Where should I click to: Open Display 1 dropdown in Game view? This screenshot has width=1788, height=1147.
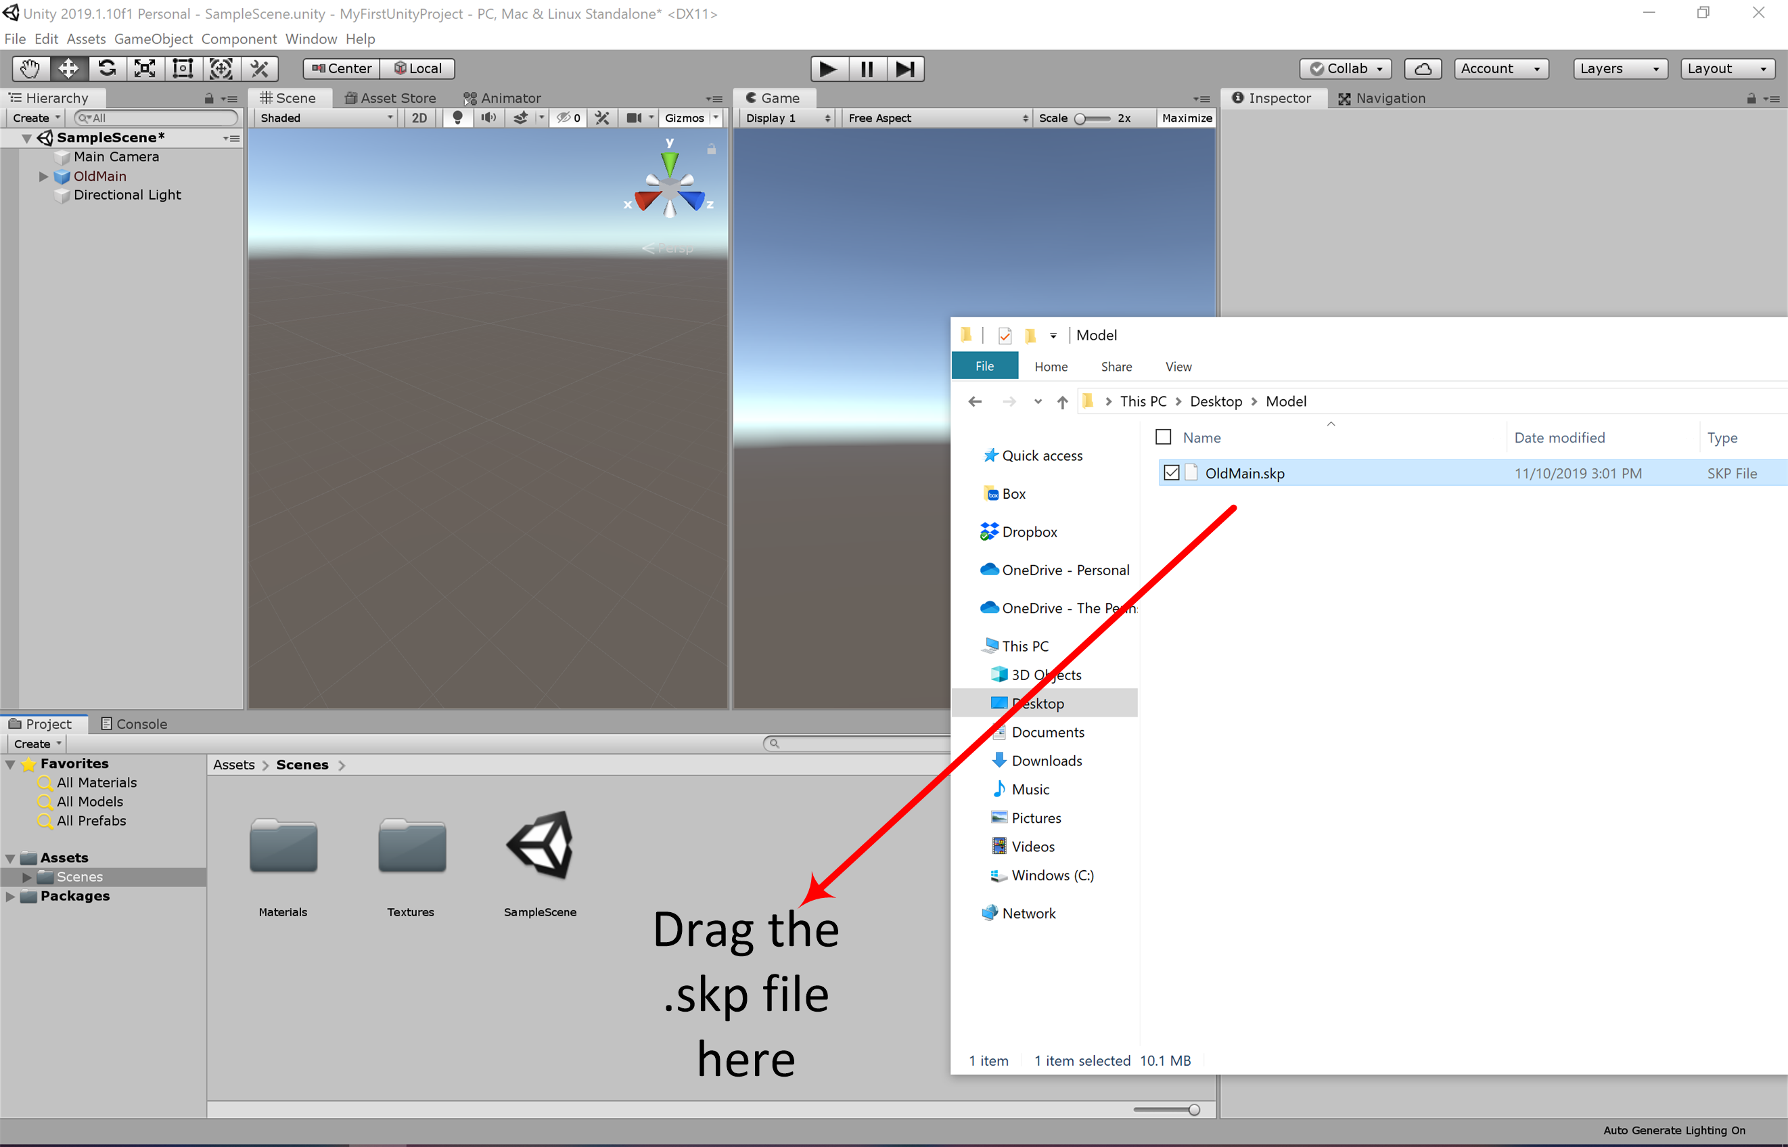[x=787, y=118]
